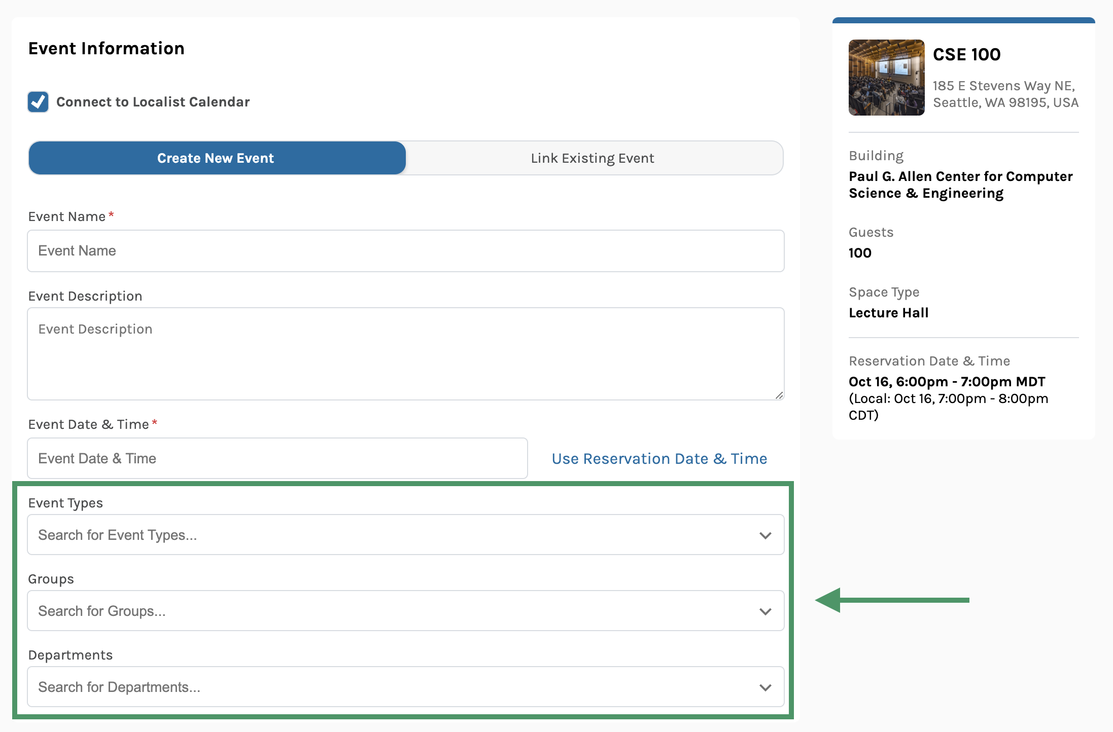
Task: Click the Event Date & Time field
Action: point(277,458)
